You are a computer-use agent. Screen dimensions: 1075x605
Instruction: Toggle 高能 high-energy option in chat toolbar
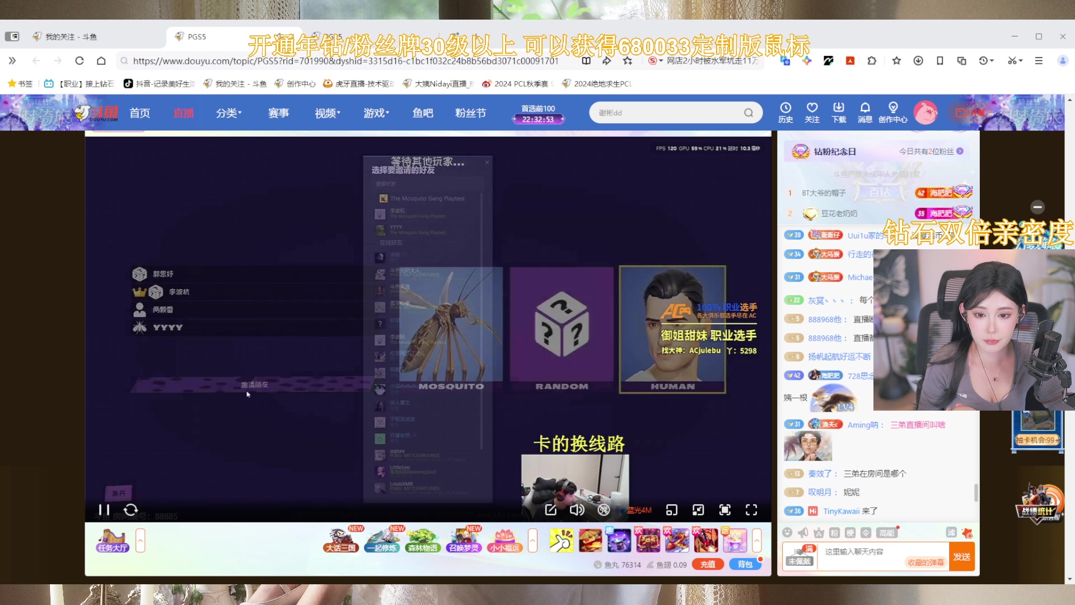(887, 533)
